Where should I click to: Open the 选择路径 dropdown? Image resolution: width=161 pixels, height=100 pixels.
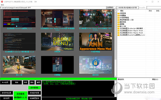coord(112,8)
